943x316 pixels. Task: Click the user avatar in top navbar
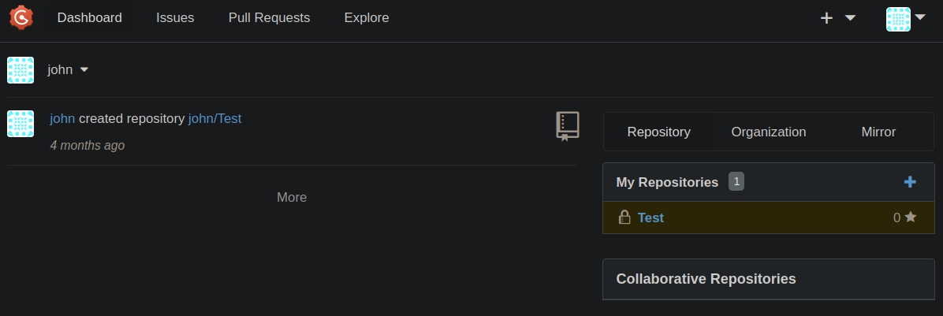click(898, 19)
